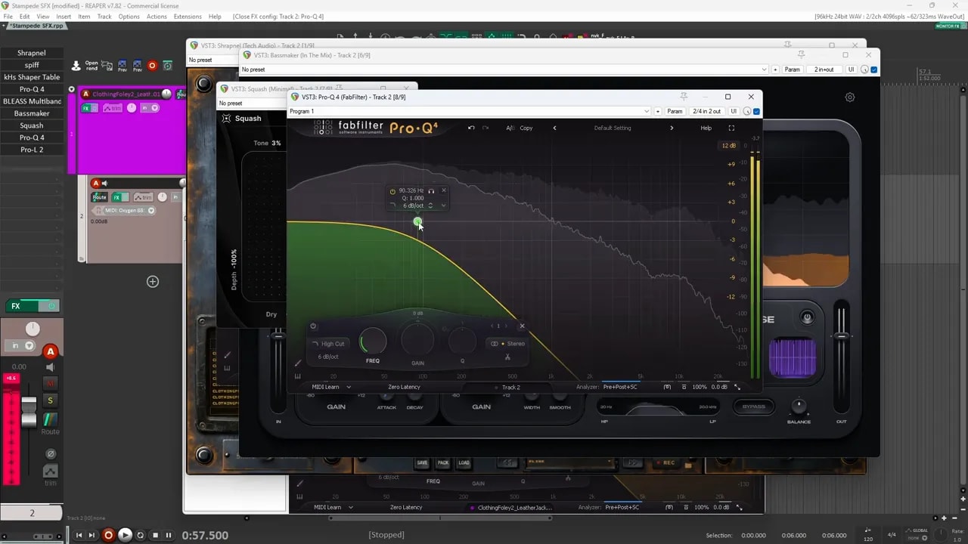Screen dimensions: 968x544
Task: Toggle Pro-Q 4 plugin enable checkbox
Action: click(x=756, y=111)
